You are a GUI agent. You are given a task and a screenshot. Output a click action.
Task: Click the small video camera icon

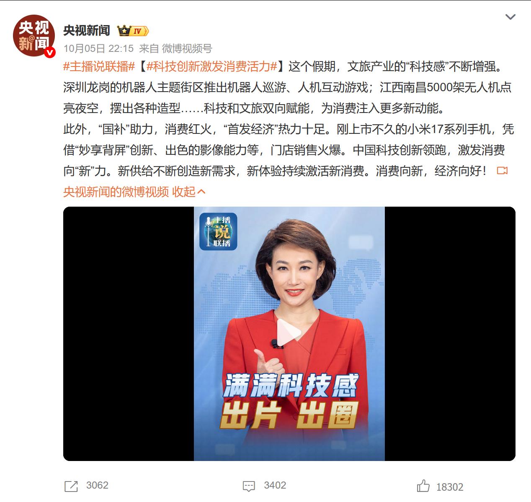point(502,171)
